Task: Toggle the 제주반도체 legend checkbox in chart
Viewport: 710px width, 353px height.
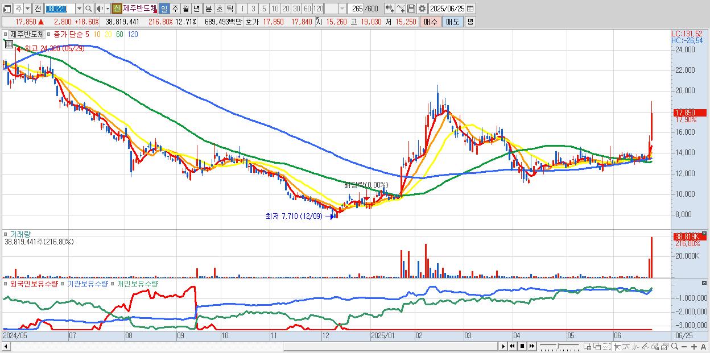Action: pyautogui.click(x=6, y=34)
